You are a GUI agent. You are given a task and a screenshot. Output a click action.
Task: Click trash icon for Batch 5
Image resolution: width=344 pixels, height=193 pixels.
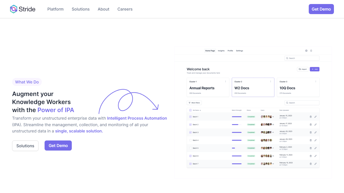[x=311, y=148]
